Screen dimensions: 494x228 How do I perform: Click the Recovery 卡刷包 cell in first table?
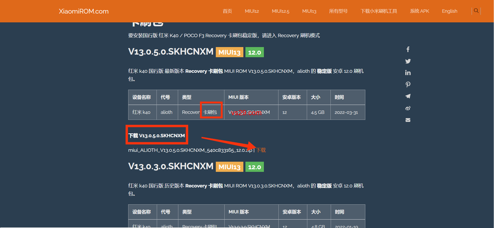coord(201,112)
